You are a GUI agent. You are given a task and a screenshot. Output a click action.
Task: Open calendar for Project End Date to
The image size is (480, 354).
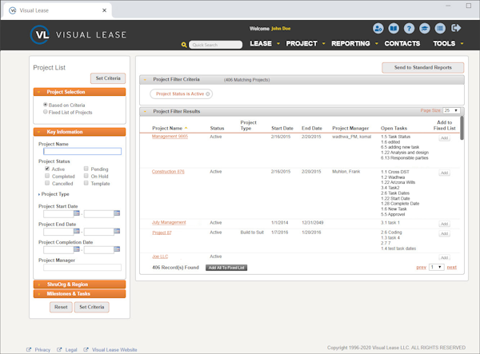click(117, 231)
